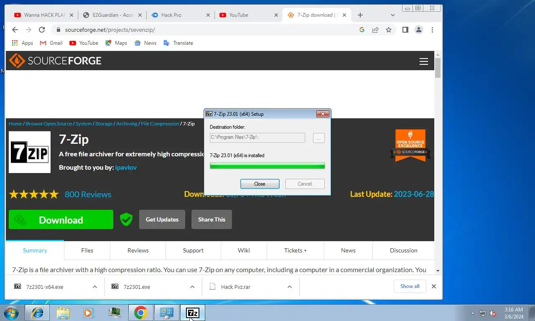Open Gmail bookmark
Screen dimensions: 535x321
51,43
